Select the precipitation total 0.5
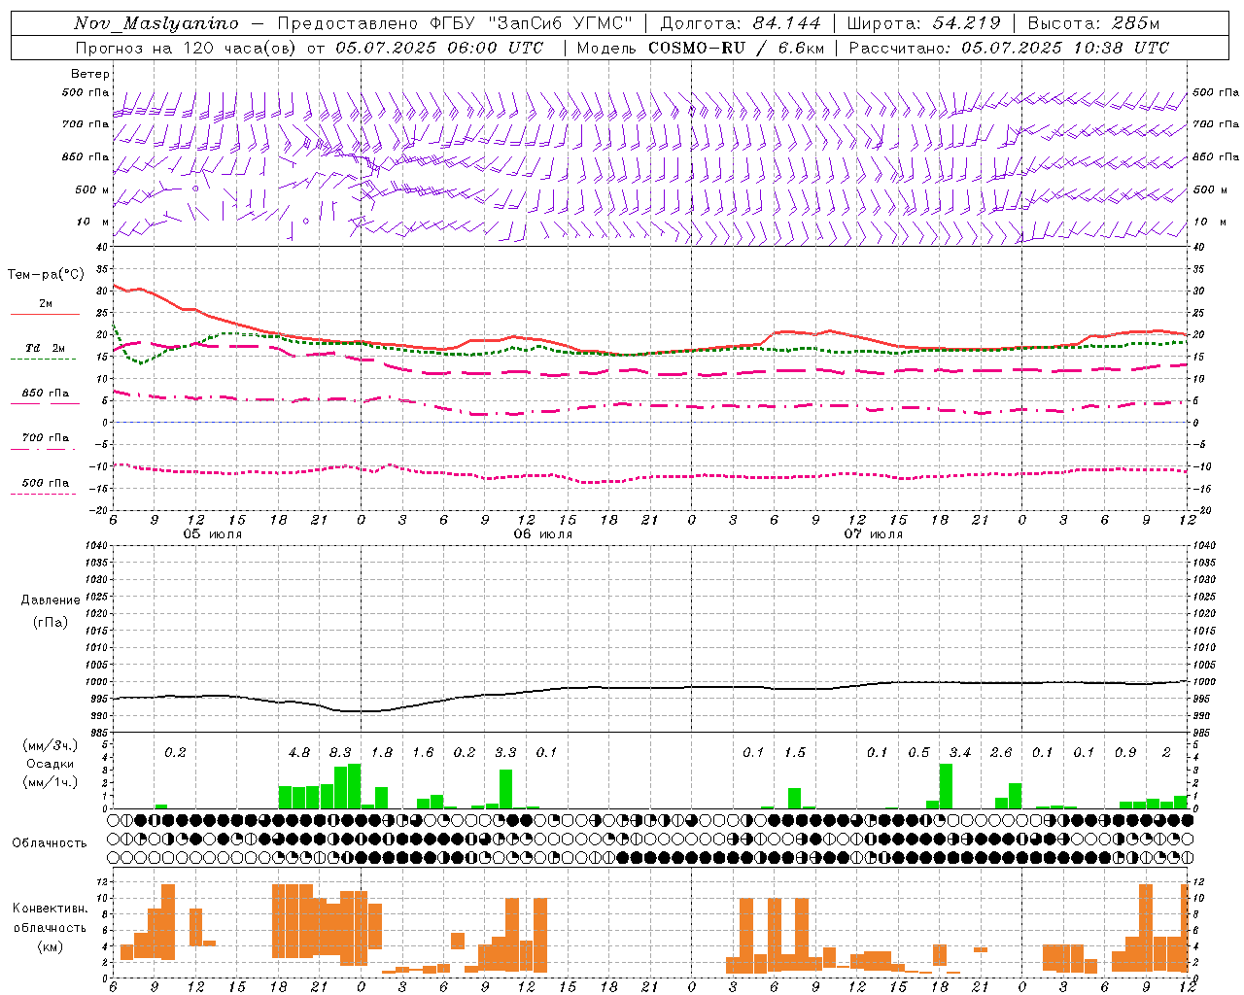The width and height of the screenshot is (1244, 995). click(x=918, y=752)
